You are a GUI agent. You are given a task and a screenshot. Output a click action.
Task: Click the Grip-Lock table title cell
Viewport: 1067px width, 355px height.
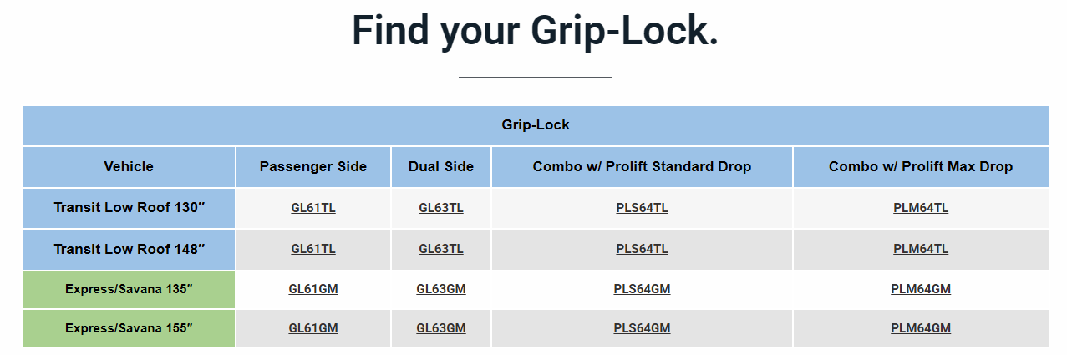click(x=536, y=125)
